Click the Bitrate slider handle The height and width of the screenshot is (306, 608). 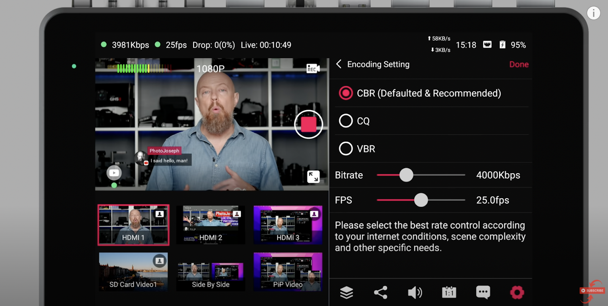point(406,175)
